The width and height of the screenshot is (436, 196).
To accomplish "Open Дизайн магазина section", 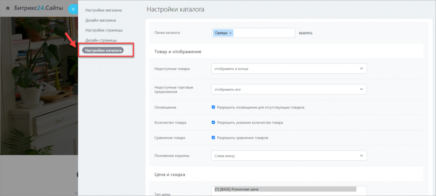I will (100, 20).
